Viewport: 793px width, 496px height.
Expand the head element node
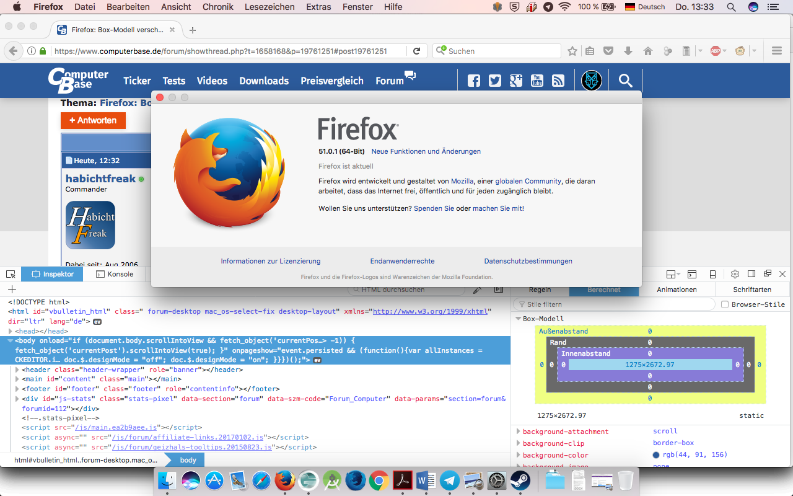[x=11, y=332]
